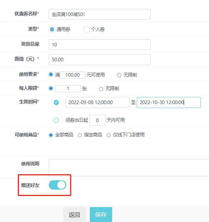Focus the 优惠券名称 input field
Screen dimensions: 209x222
point(100,14)
